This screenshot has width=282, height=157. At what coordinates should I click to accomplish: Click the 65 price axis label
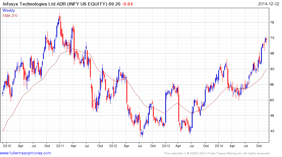(x=272, y=53)
